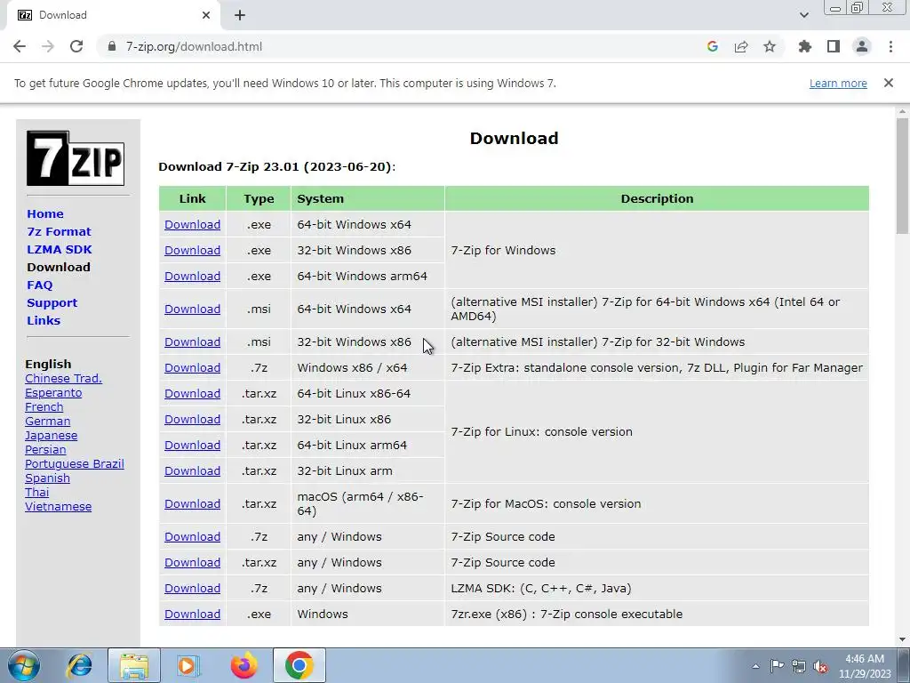Open the Chrome profile avatar
Screen dimensions: 910x683
(862, 46)
